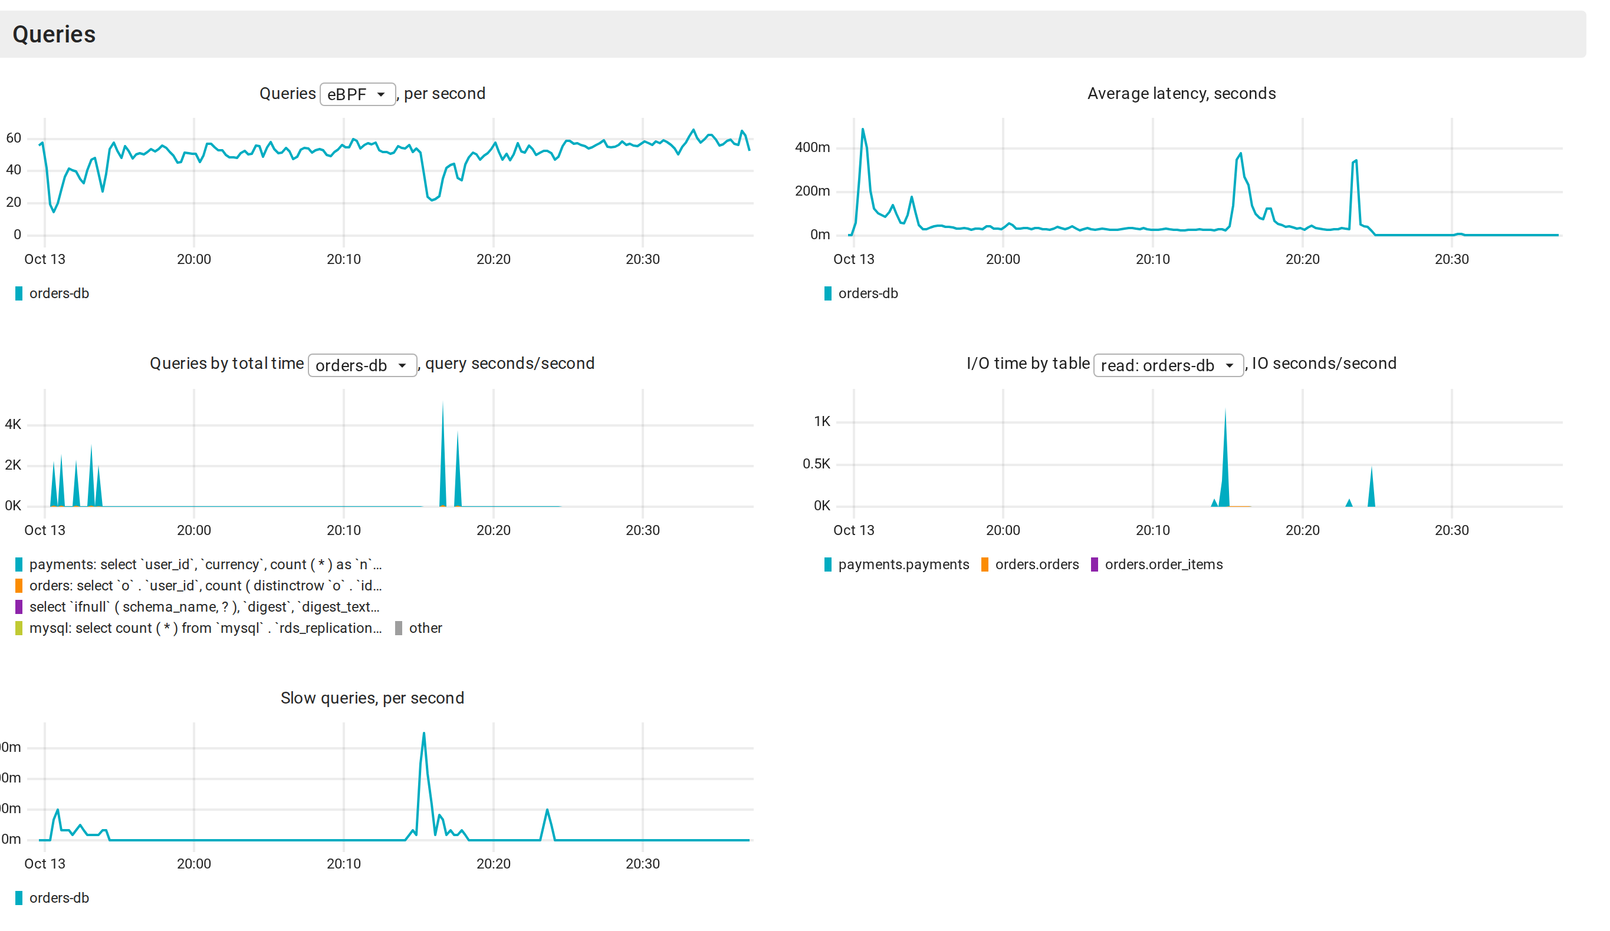The width and height of the screenshot is (1610, 931).
Task: Toggle the orders.order_items table legend entry
Action: [x=1156, y=564]
